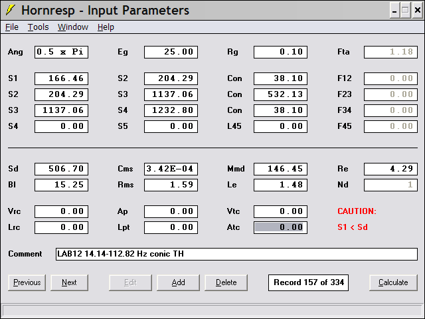Select the Le field with 1.48
The image size is (425, 319).
[280, 185]
